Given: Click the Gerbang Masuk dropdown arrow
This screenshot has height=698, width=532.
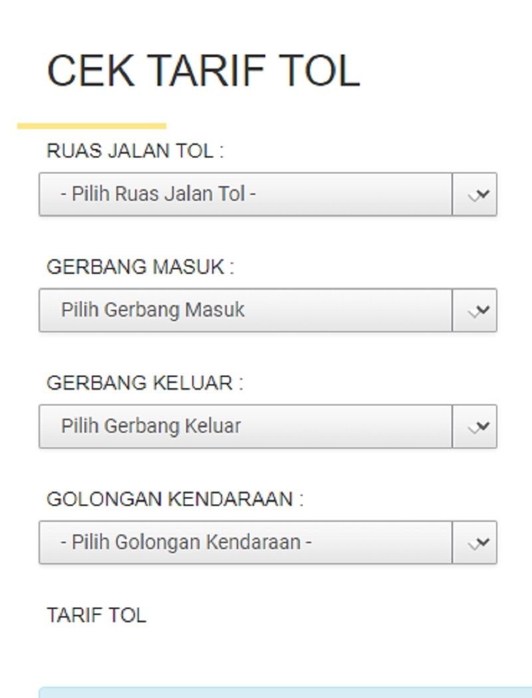Looking at the screenshot, I should 475,310.
